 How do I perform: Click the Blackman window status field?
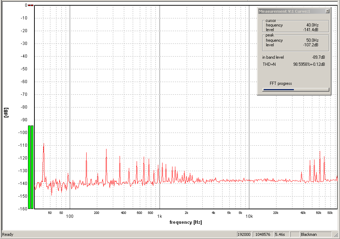click(x=315, y=234)
